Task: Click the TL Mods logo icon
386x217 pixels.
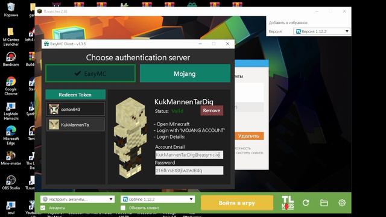Action: (x=288, y=203)
